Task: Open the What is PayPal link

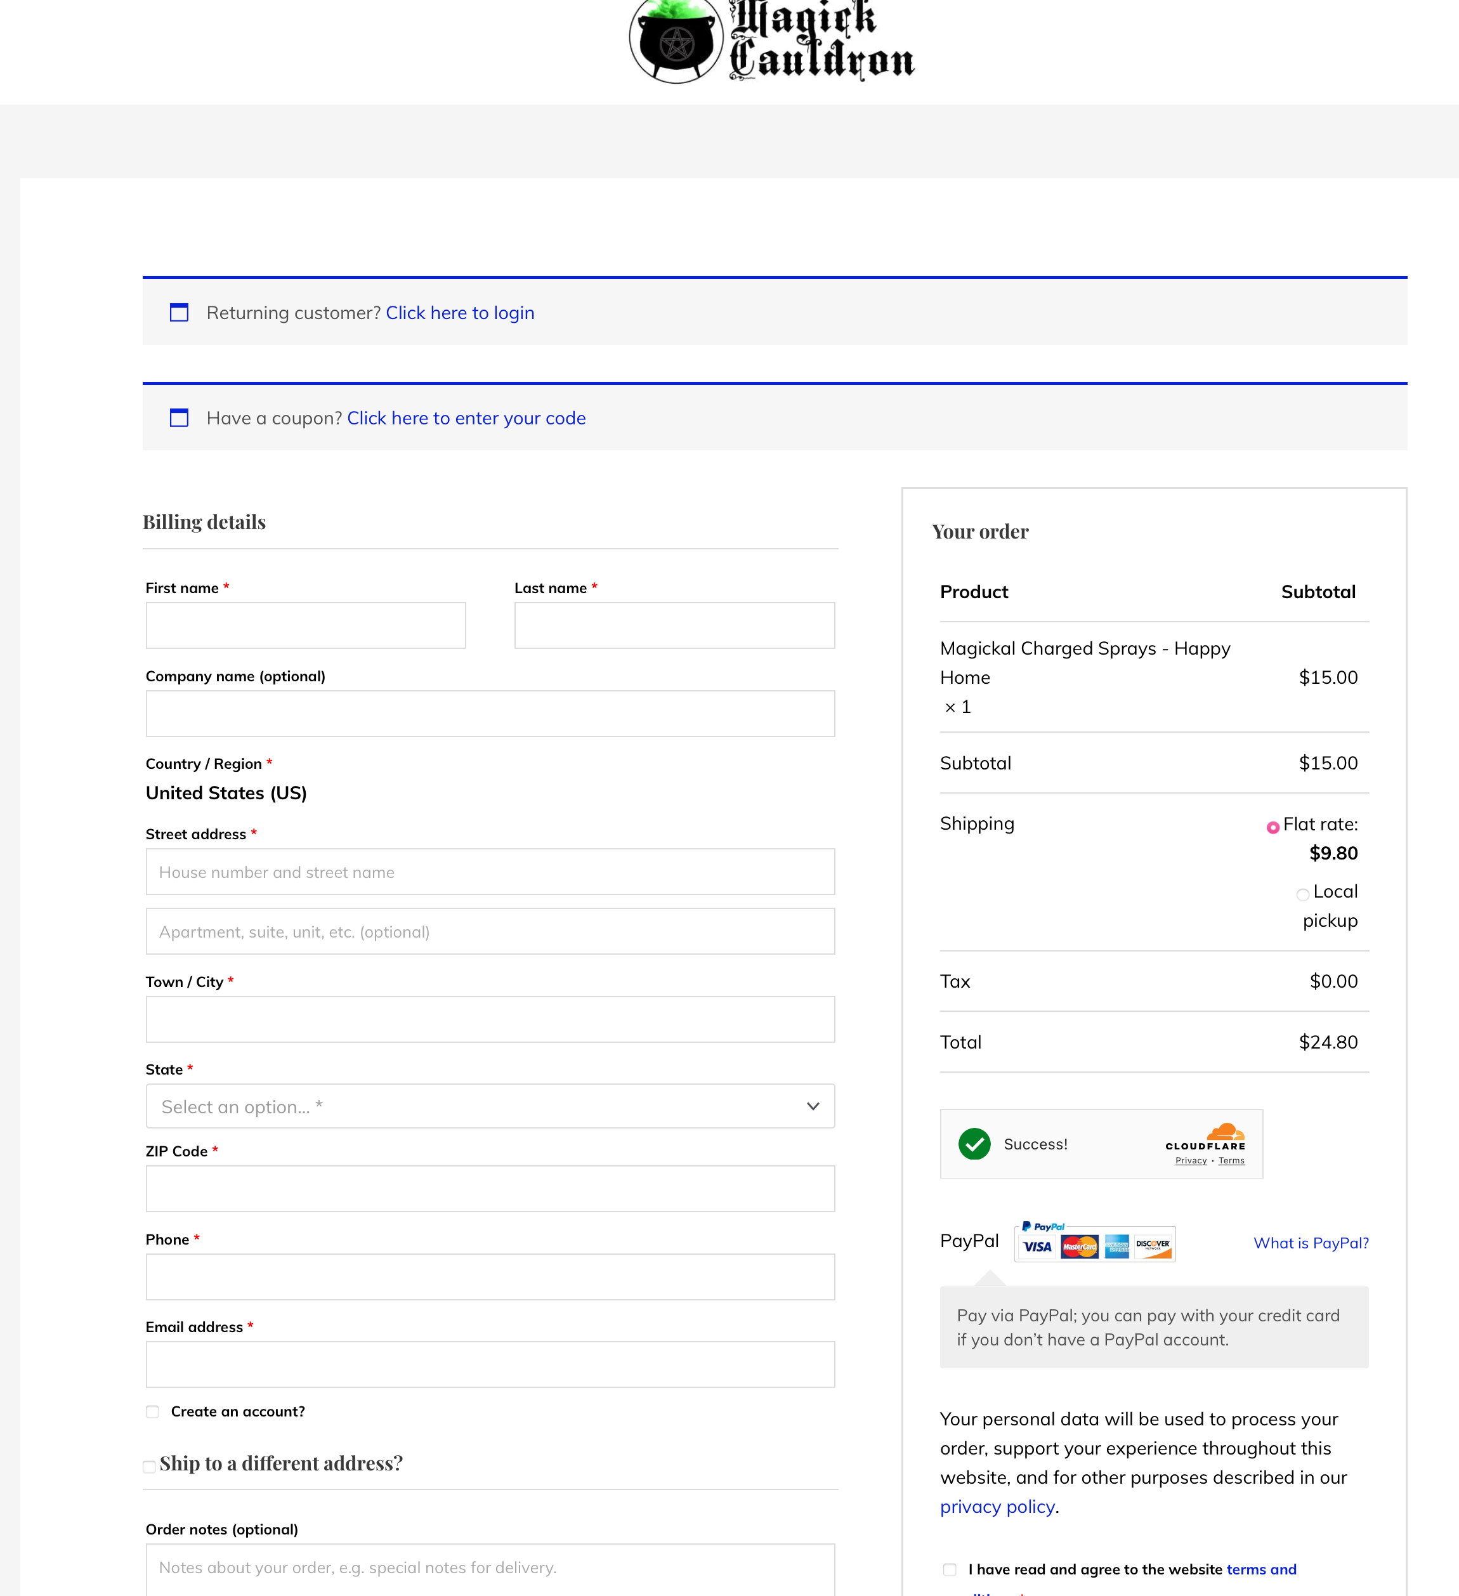Action: tap(1310, 1243)
